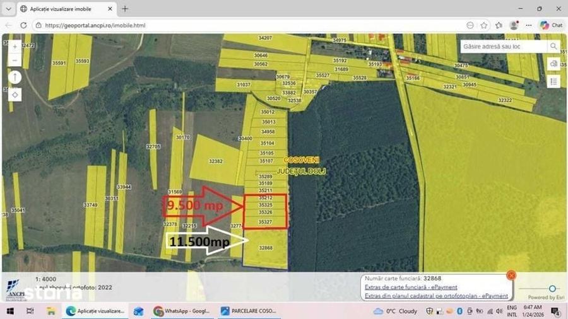Open PARCELARE COSO taskbar window
568x319 pixels.
[x=249, y=311]
